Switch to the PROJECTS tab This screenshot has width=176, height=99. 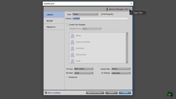[x=54, y=27]
